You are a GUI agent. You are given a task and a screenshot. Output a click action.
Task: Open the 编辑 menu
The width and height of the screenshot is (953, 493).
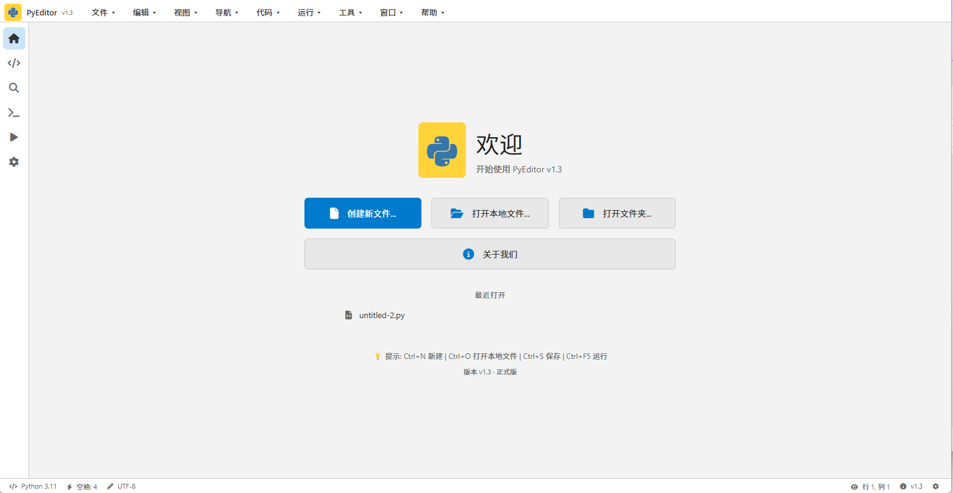click(145, 12)
